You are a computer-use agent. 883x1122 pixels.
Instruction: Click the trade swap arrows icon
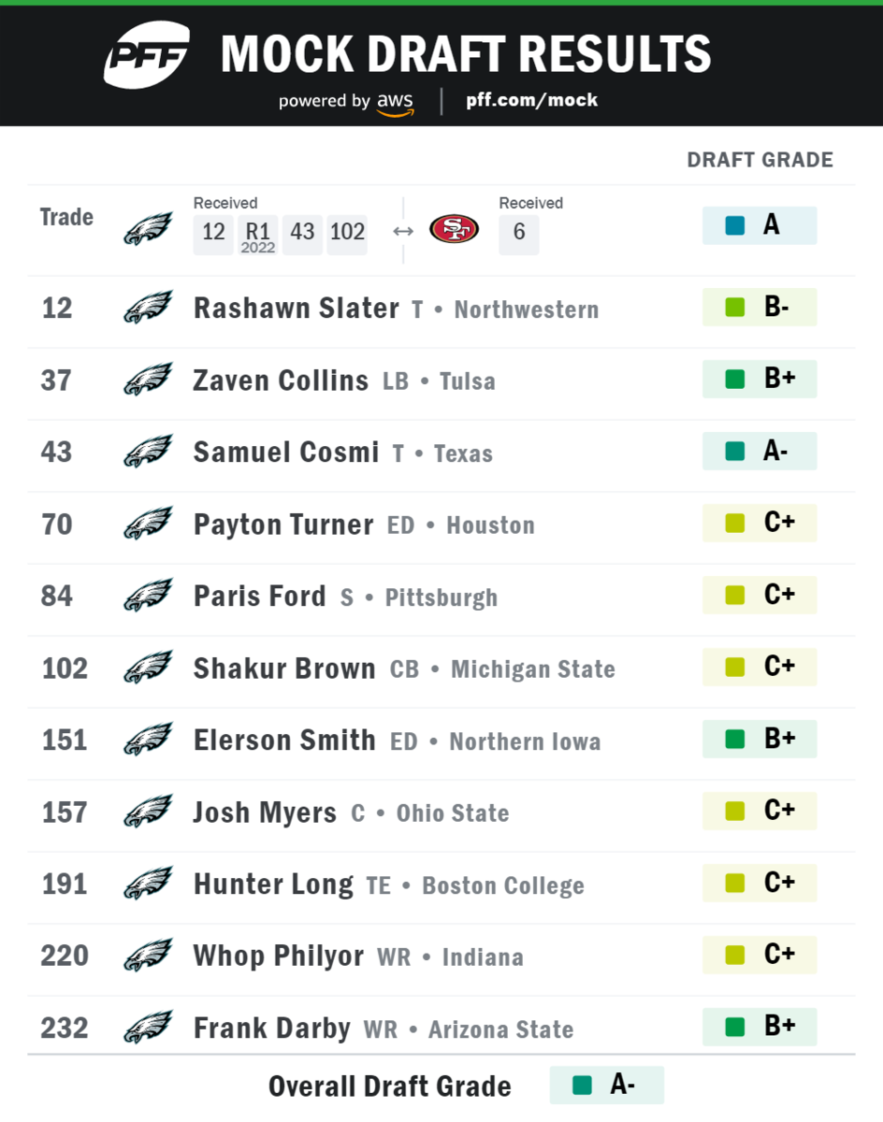point(403,231)
